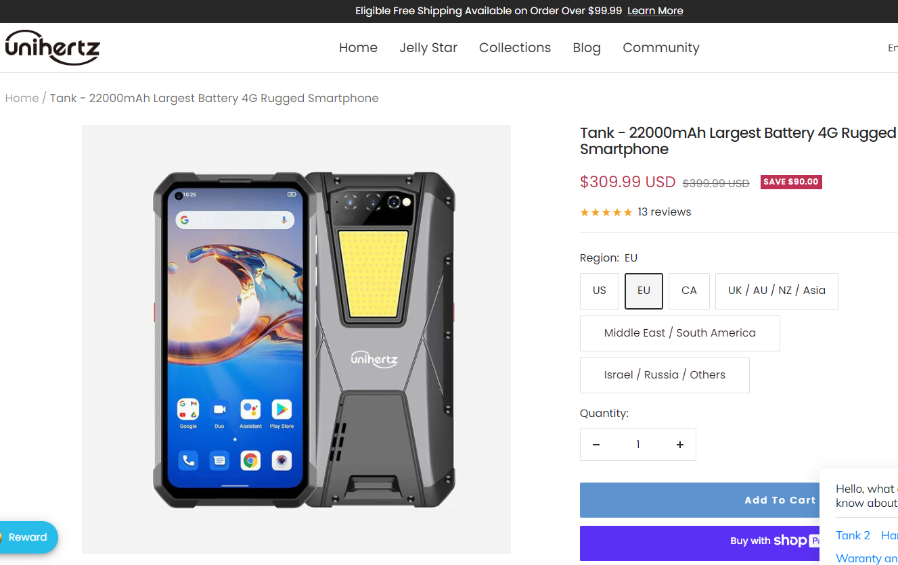Click the Unihertz logo
Screen dimensions: 898x565
pyautogui.click(x=53, y=47)
